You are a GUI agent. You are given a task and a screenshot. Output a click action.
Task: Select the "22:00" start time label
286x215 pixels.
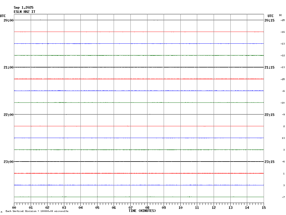9,114
